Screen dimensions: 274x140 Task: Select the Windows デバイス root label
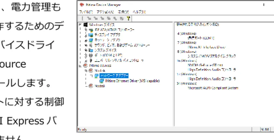click(102, 25)
